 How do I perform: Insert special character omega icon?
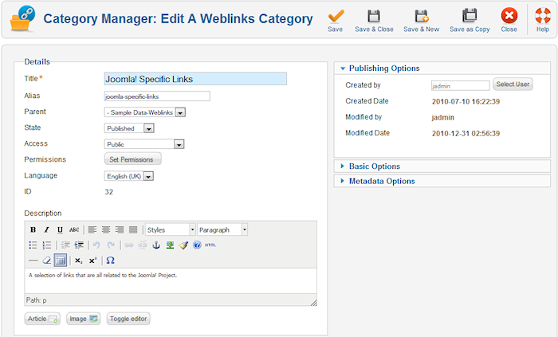tap(110, 261)
